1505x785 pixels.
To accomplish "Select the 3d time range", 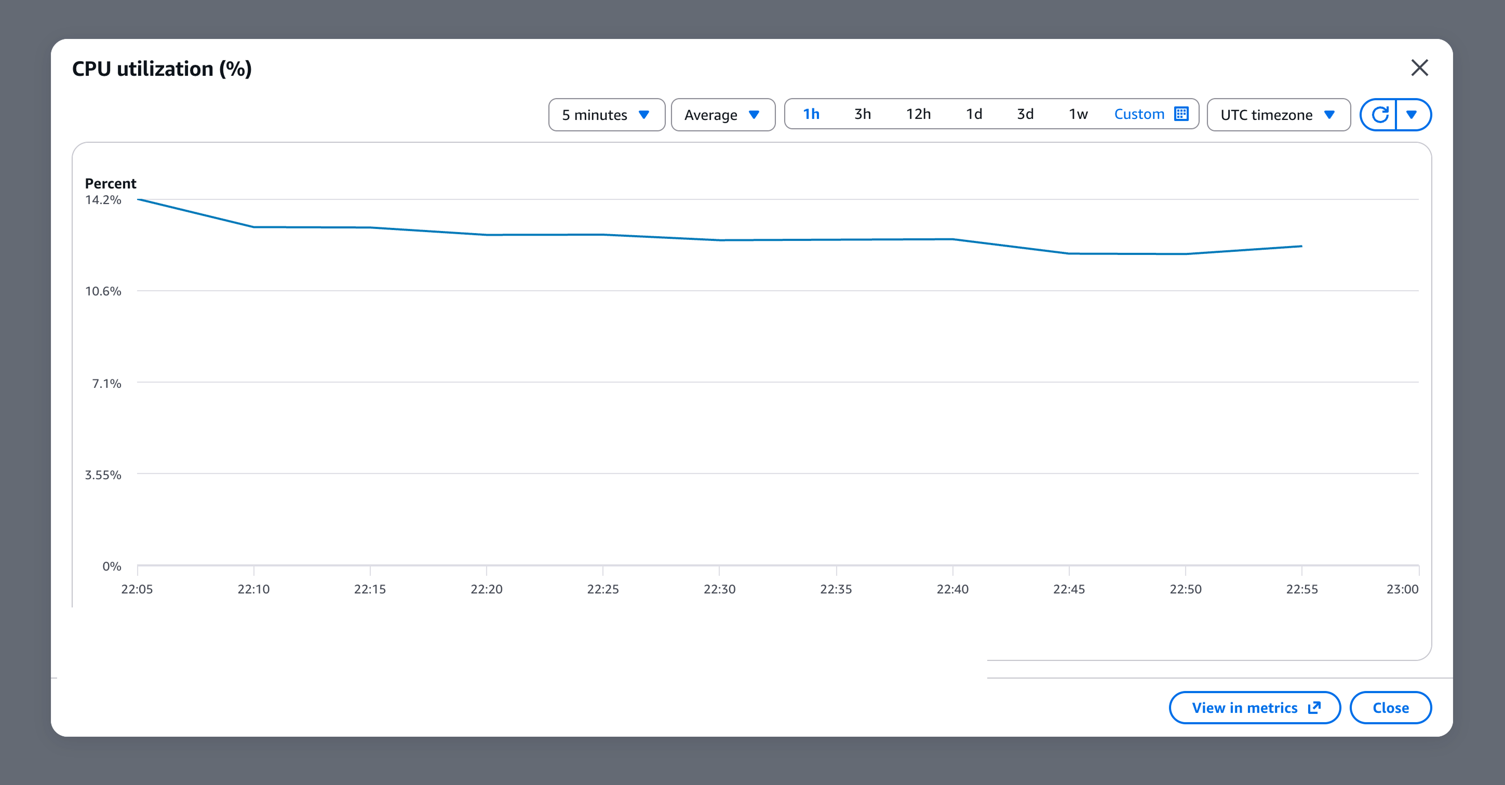I will [x=1025, y=114].
